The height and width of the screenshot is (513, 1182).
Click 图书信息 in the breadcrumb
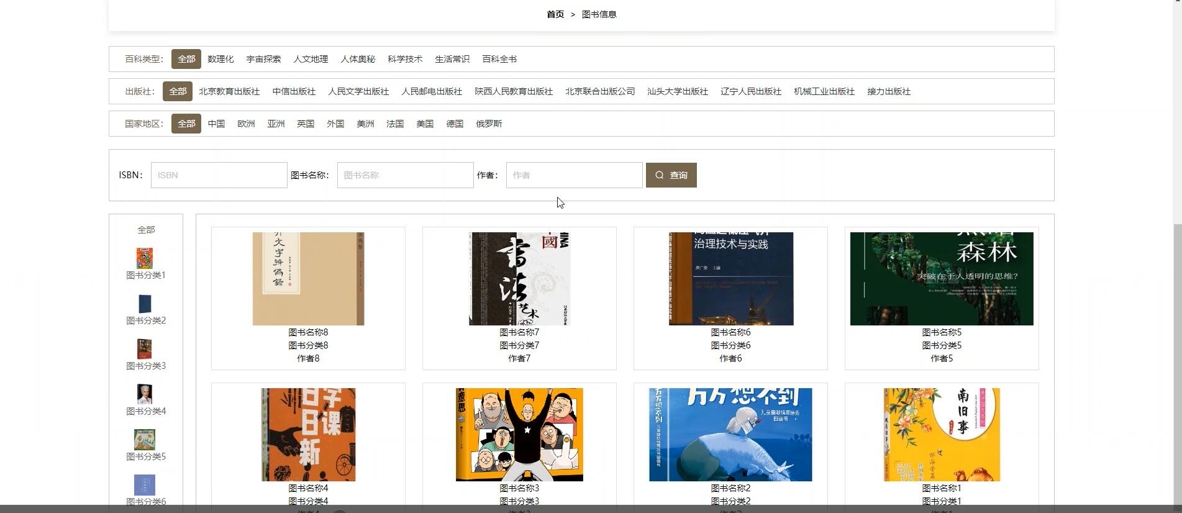(599, 14)
